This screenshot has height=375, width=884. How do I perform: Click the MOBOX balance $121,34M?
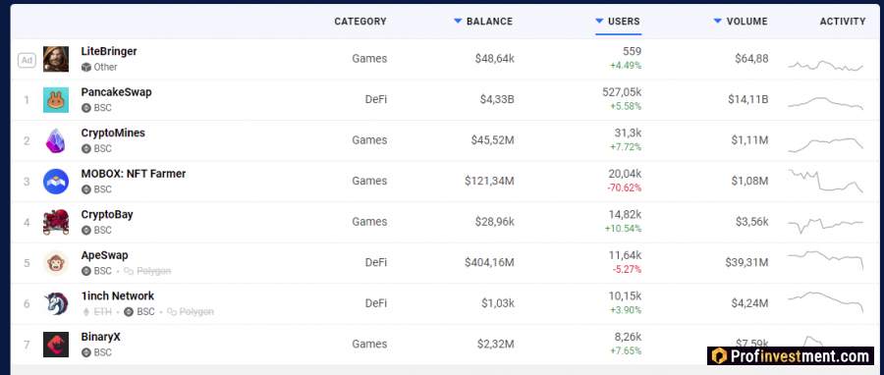(x=489, y=181)
